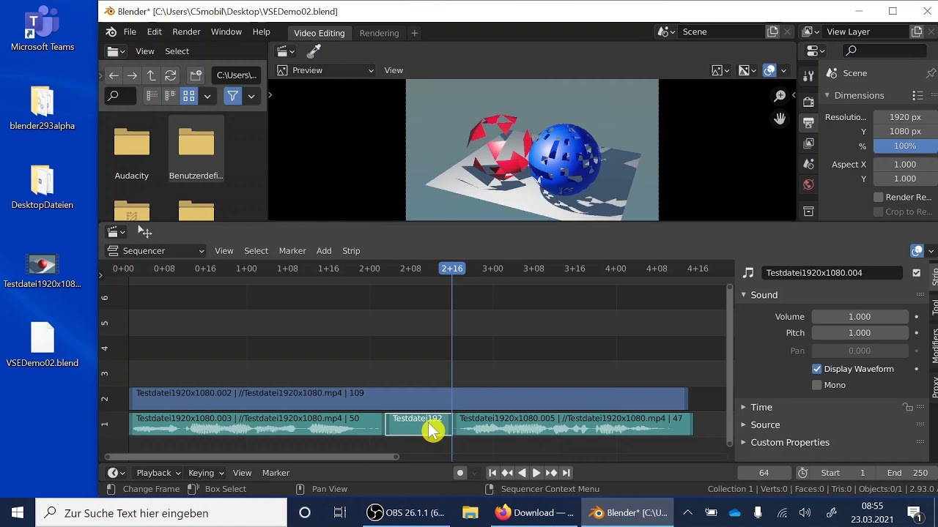Open the Strip menu in sequencer
Image resolution: width=938 pixels, height=527 pixels.
click(351, 251)
